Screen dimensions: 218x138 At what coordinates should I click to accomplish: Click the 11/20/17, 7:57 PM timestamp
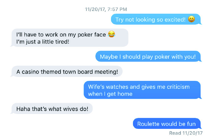pos(106,9)
